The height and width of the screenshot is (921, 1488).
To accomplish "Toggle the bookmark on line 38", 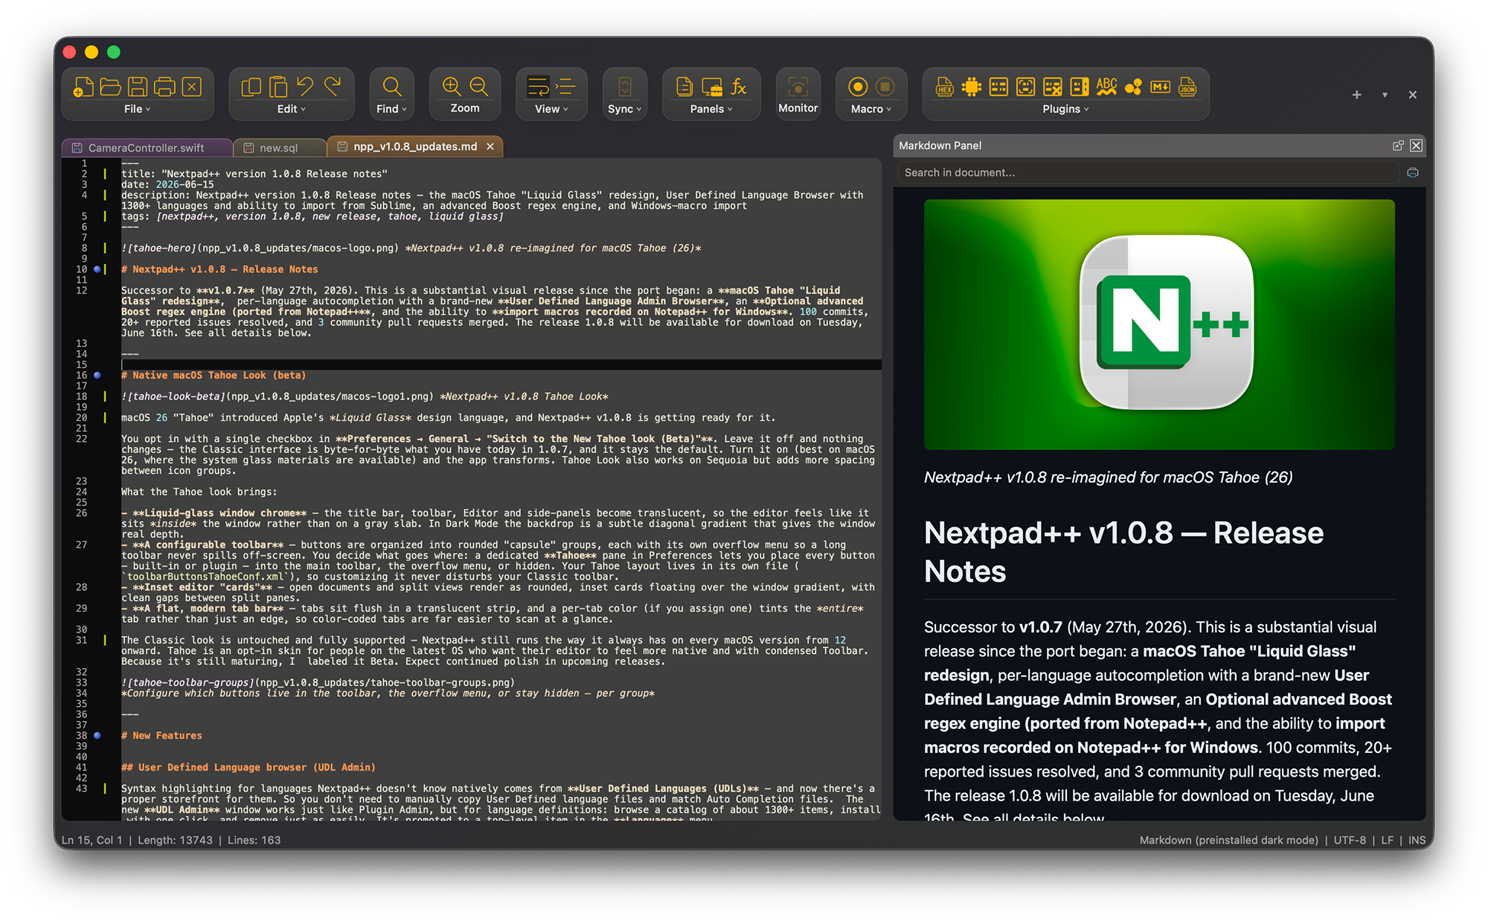I will pos(97,735).
